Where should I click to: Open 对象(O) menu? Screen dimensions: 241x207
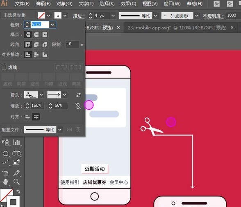point(64,4)
